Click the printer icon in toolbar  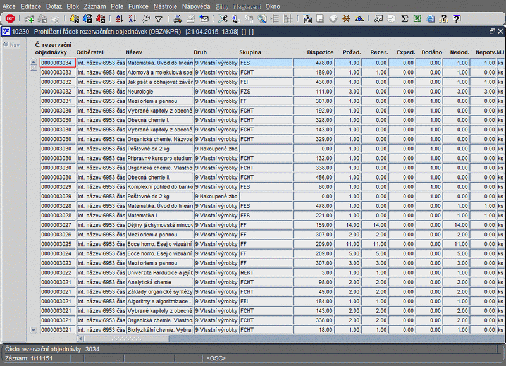(x=177, y=19)
